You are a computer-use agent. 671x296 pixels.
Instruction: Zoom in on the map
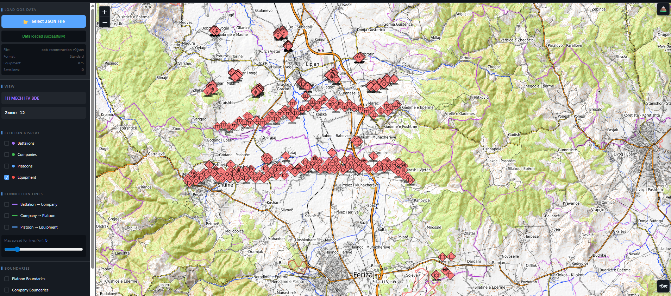click(105, 12)
